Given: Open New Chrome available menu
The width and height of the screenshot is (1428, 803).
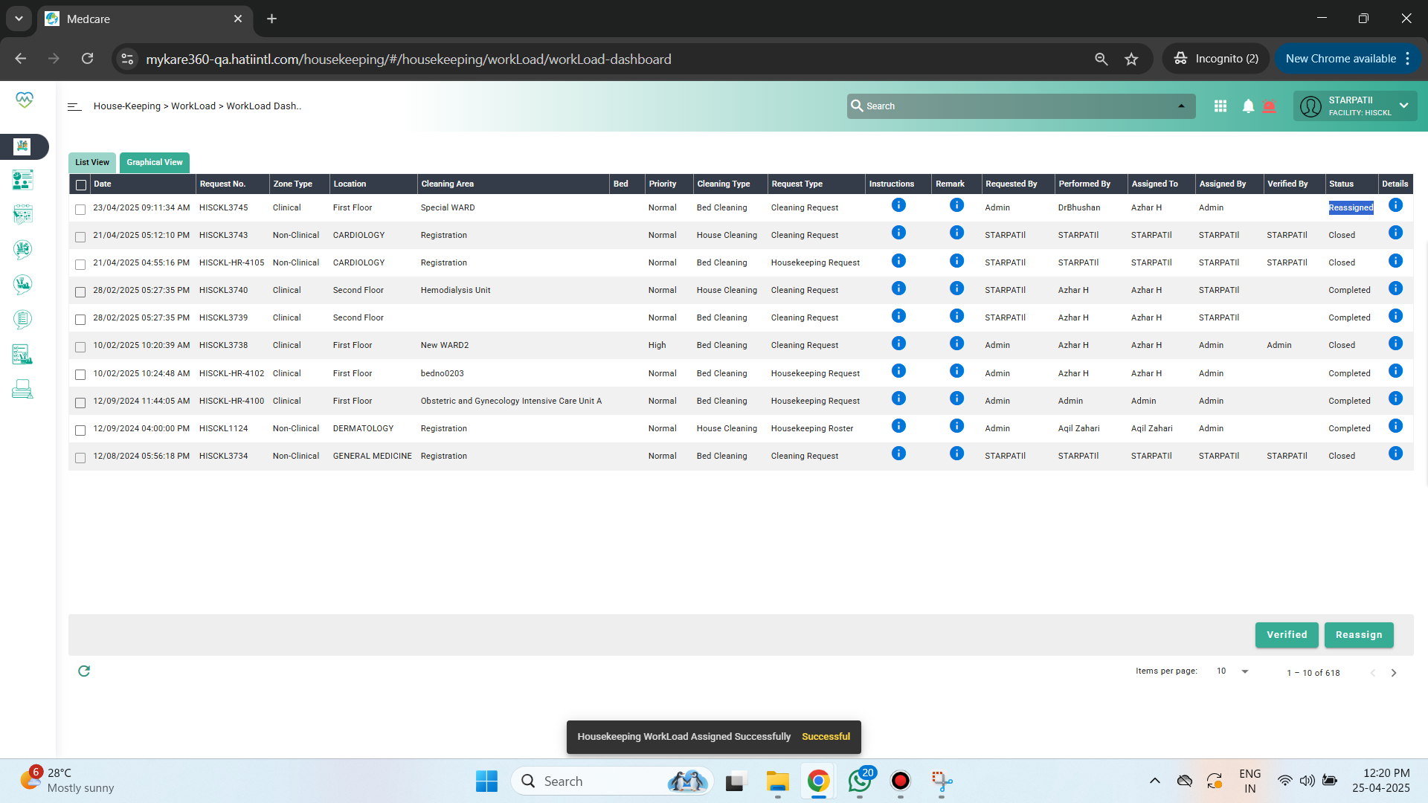Looking at the screenshot, I should [x=1348, y=59].
